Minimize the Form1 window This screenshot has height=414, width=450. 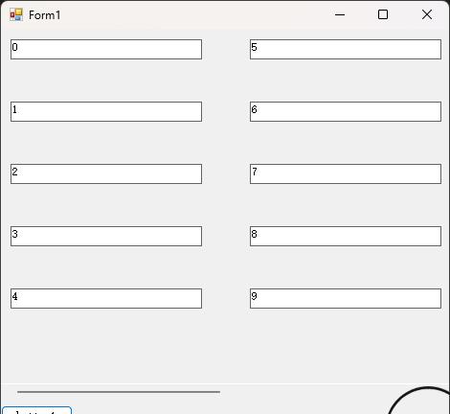[x=340, y=14]
